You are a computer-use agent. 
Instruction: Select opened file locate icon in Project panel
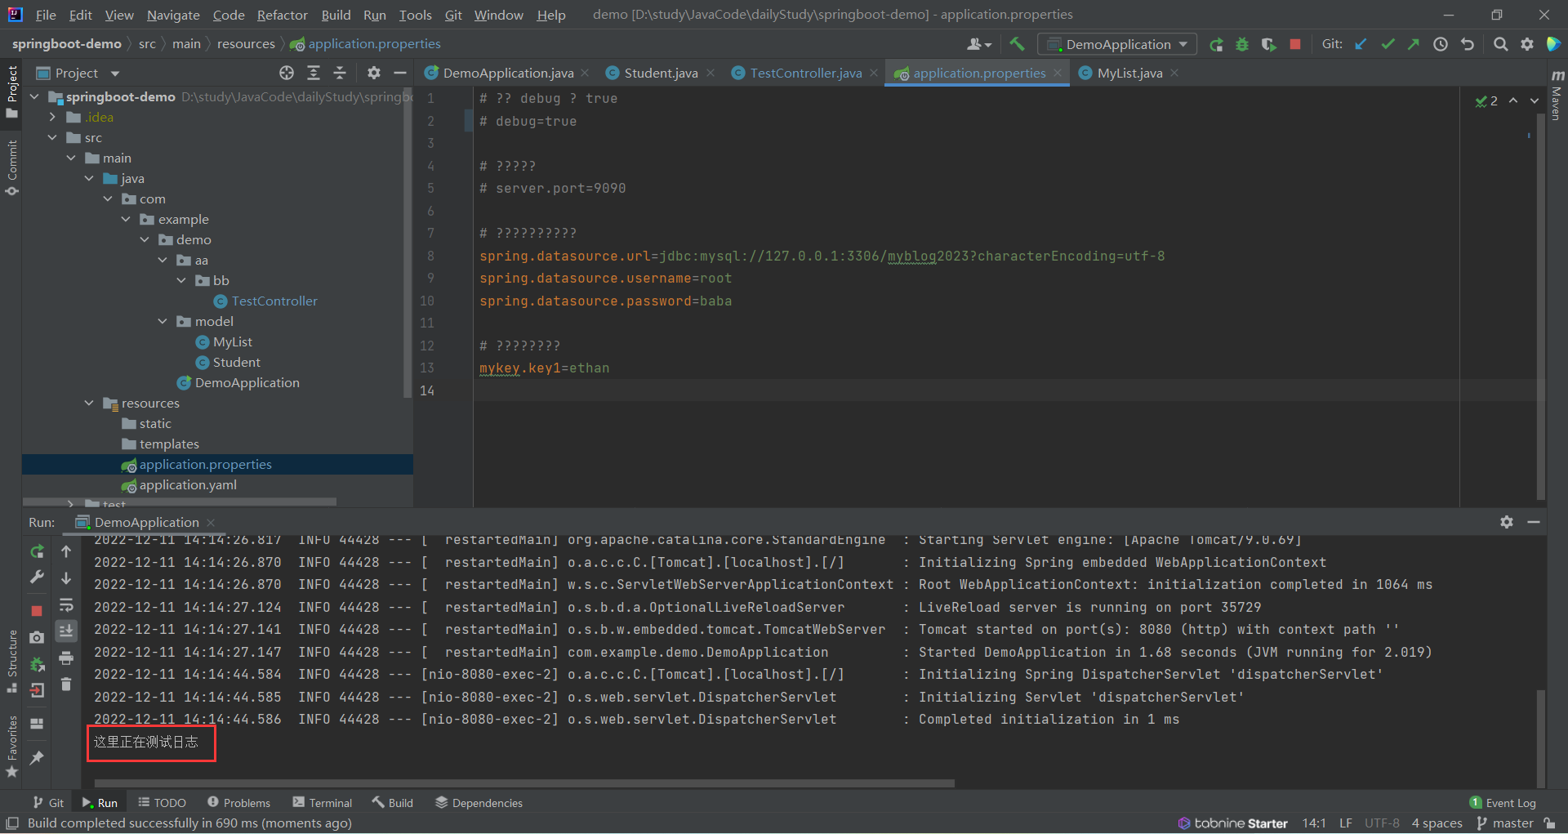pos(287,73)
